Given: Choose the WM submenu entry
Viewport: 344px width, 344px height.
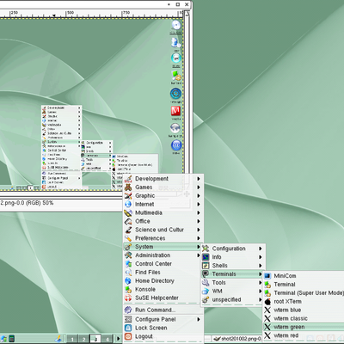Looking at the screenshot, I should [232, 292].
